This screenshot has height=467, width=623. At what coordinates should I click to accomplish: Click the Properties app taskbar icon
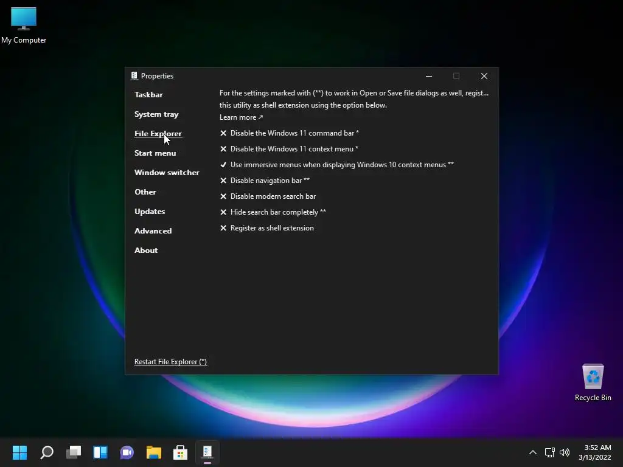tap(207, 452)
